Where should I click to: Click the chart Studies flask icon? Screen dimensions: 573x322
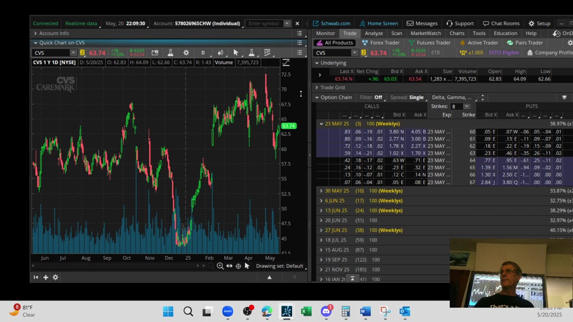pos(170,53)
